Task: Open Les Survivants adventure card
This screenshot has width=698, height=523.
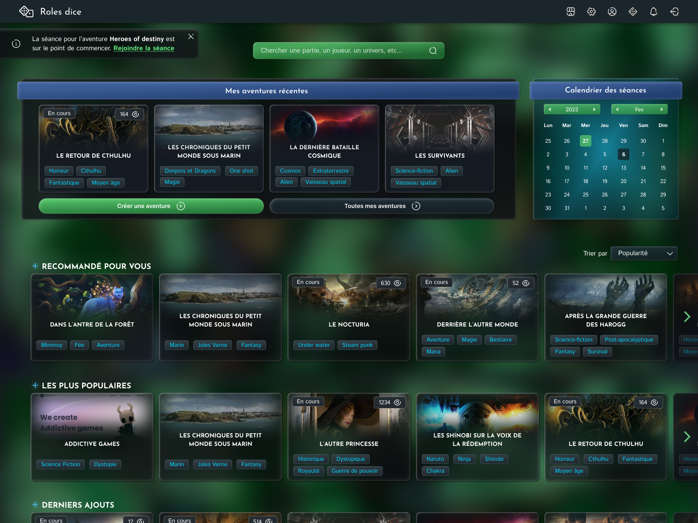Action: (x=440, y=148)
